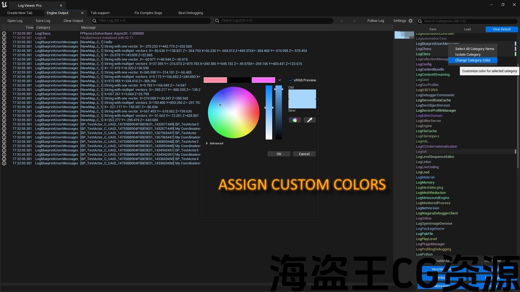
Task: Toggle the sRGB Preview checkbox
Action: (x=290, y=80)
